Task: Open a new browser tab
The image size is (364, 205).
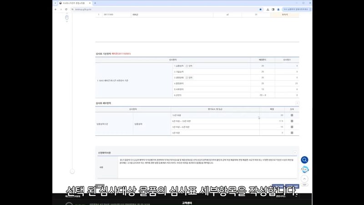Action: (95, 3)
